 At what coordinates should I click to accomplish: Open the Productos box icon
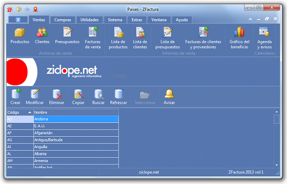pyautogui.click(x=20, y=32)
